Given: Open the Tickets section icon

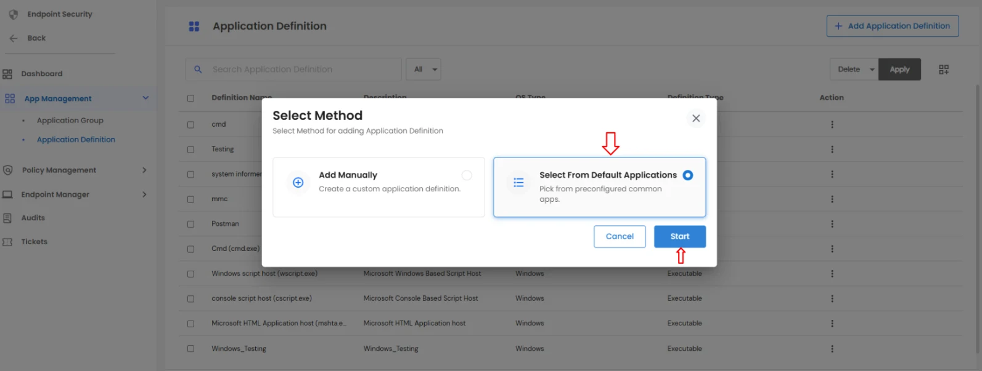Looking at the screenshot, I should point(9,241).
